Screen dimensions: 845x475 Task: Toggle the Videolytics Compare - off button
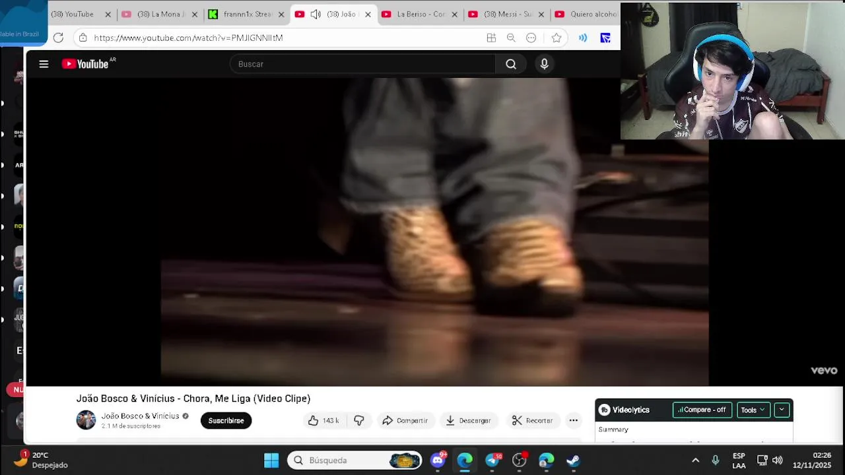click(x=702, y=410)
